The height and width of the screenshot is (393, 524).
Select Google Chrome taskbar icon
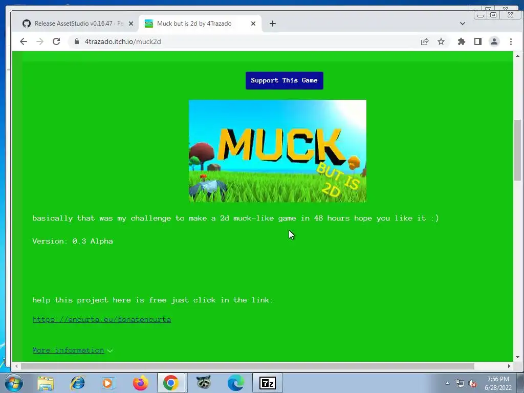[x=171, y=383]
